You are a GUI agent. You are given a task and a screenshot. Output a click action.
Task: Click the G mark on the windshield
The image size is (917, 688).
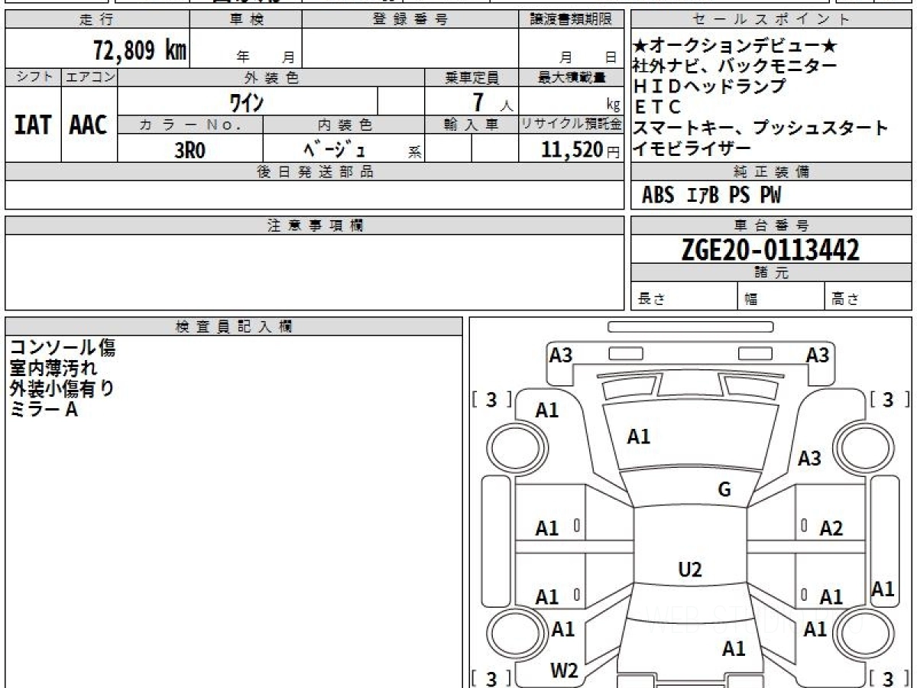[724, 490]
